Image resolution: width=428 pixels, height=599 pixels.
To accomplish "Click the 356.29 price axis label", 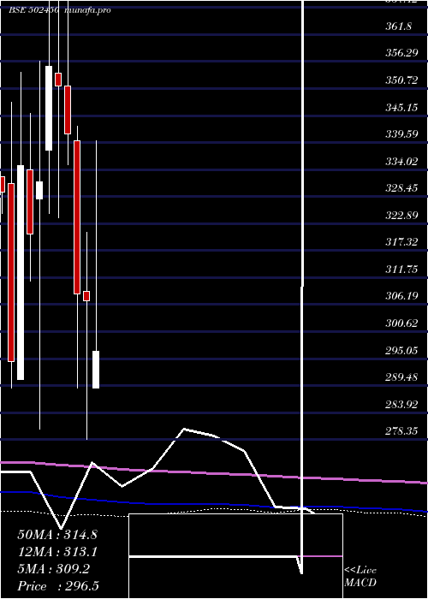I will (x=401, y=53).
